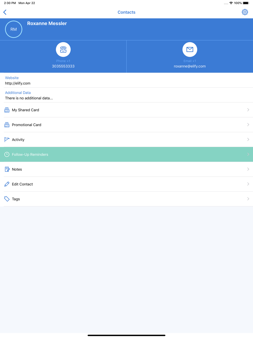Tap the Tags label icon
Screen dimensions: 253x338
[7, 199]
